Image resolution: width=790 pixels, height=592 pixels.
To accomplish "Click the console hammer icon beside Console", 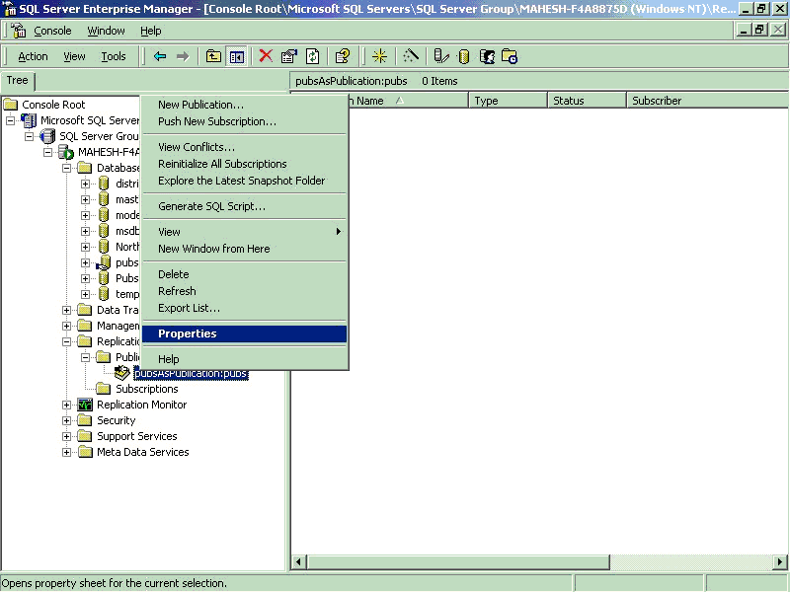I will [x=19, y=31].
